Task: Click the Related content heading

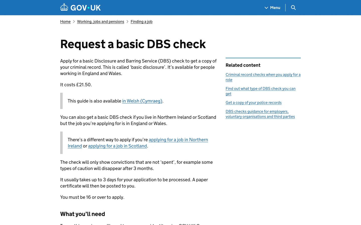Action: pyautogui.click(x=243, y=65)
